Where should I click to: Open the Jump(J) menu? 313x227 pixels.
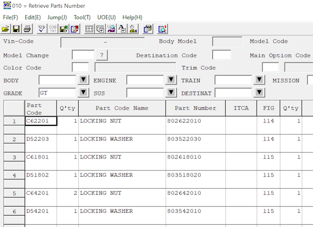tap(57, 18)
